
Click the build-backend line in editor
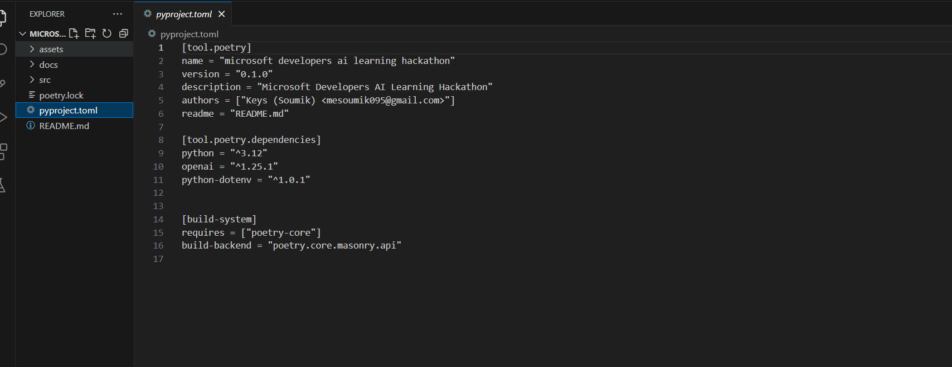pos(292,245)
